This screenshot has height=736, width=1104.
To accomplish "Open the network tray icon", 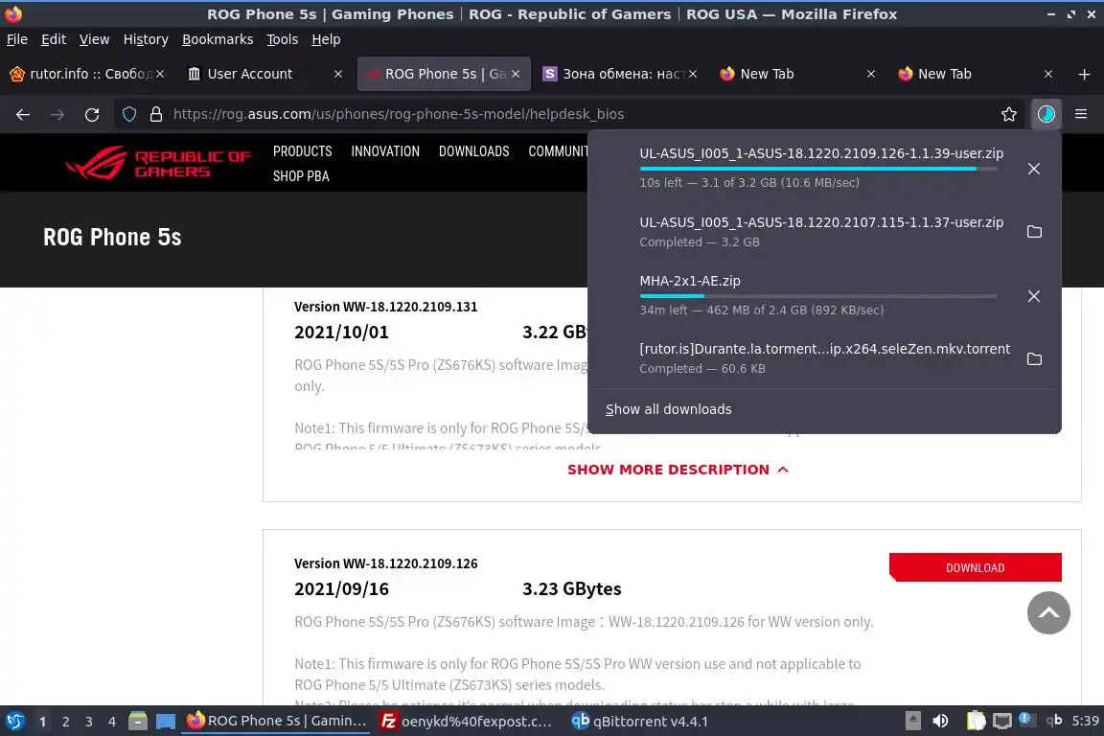I will pos(1001,721).
